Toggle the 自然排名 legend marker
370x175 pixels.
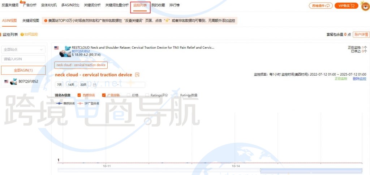coord(59,103)
